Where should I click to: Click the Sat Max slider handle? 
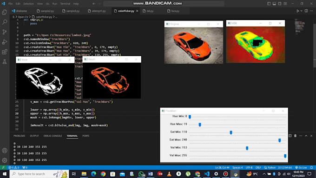tap(280, 140)
